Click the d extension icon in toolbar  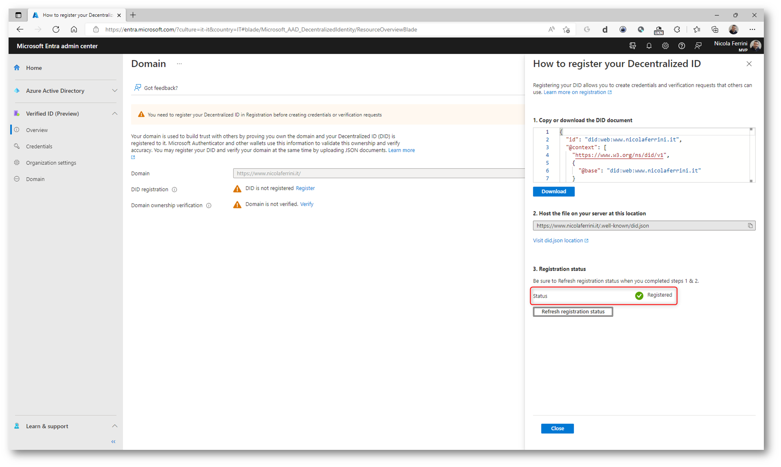pyautogui.click(x=605, y=29)
